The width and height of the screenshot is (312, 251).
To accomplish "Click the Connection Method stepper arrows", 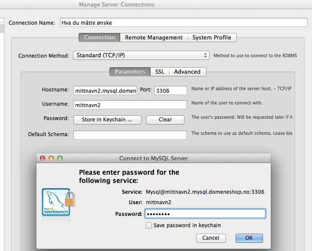I will (x=205, y=55).
